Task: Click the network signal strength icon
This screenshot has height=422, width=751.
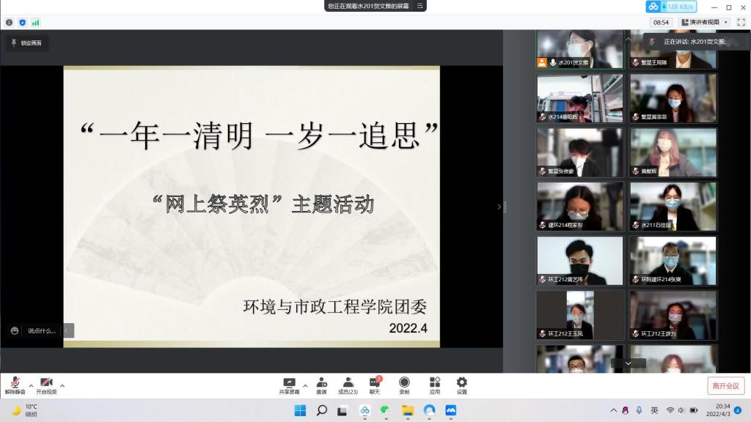Action: click(35, 23)
